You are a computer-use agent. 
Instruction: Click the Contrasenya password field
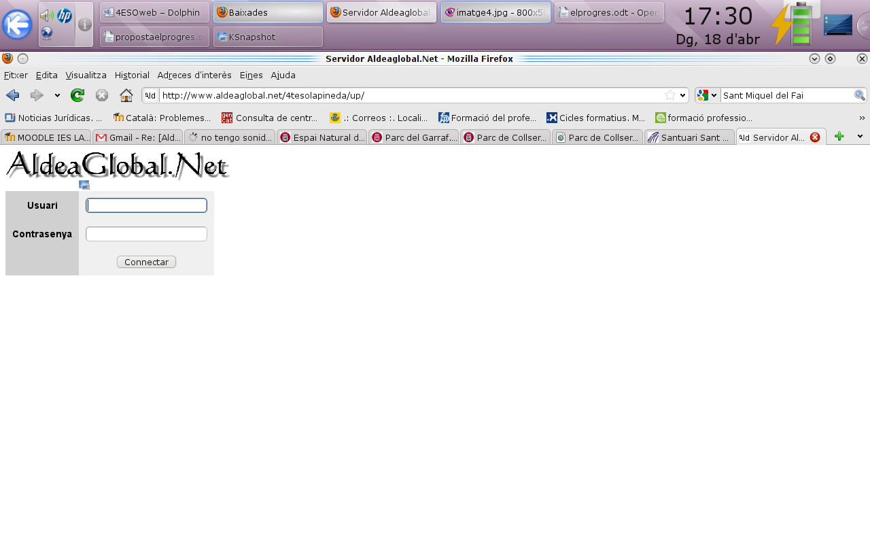pyautogui.click(x=146, y=234)
